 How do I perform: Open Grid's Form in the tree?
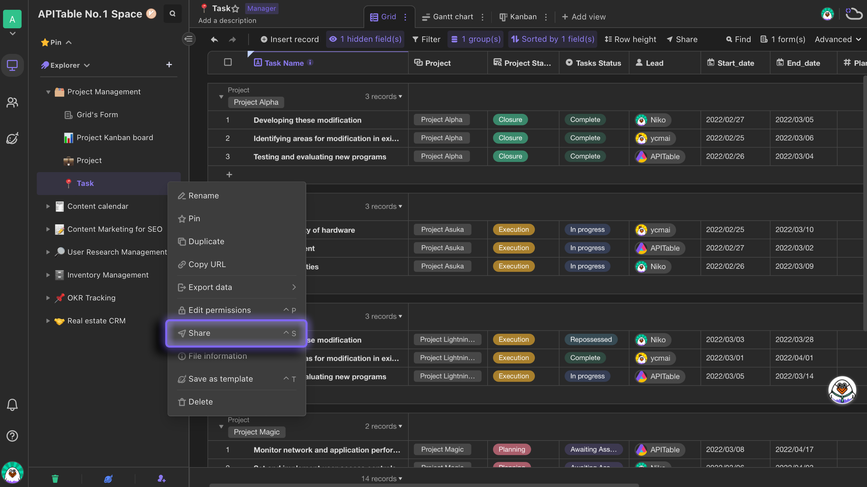point(97,115)
